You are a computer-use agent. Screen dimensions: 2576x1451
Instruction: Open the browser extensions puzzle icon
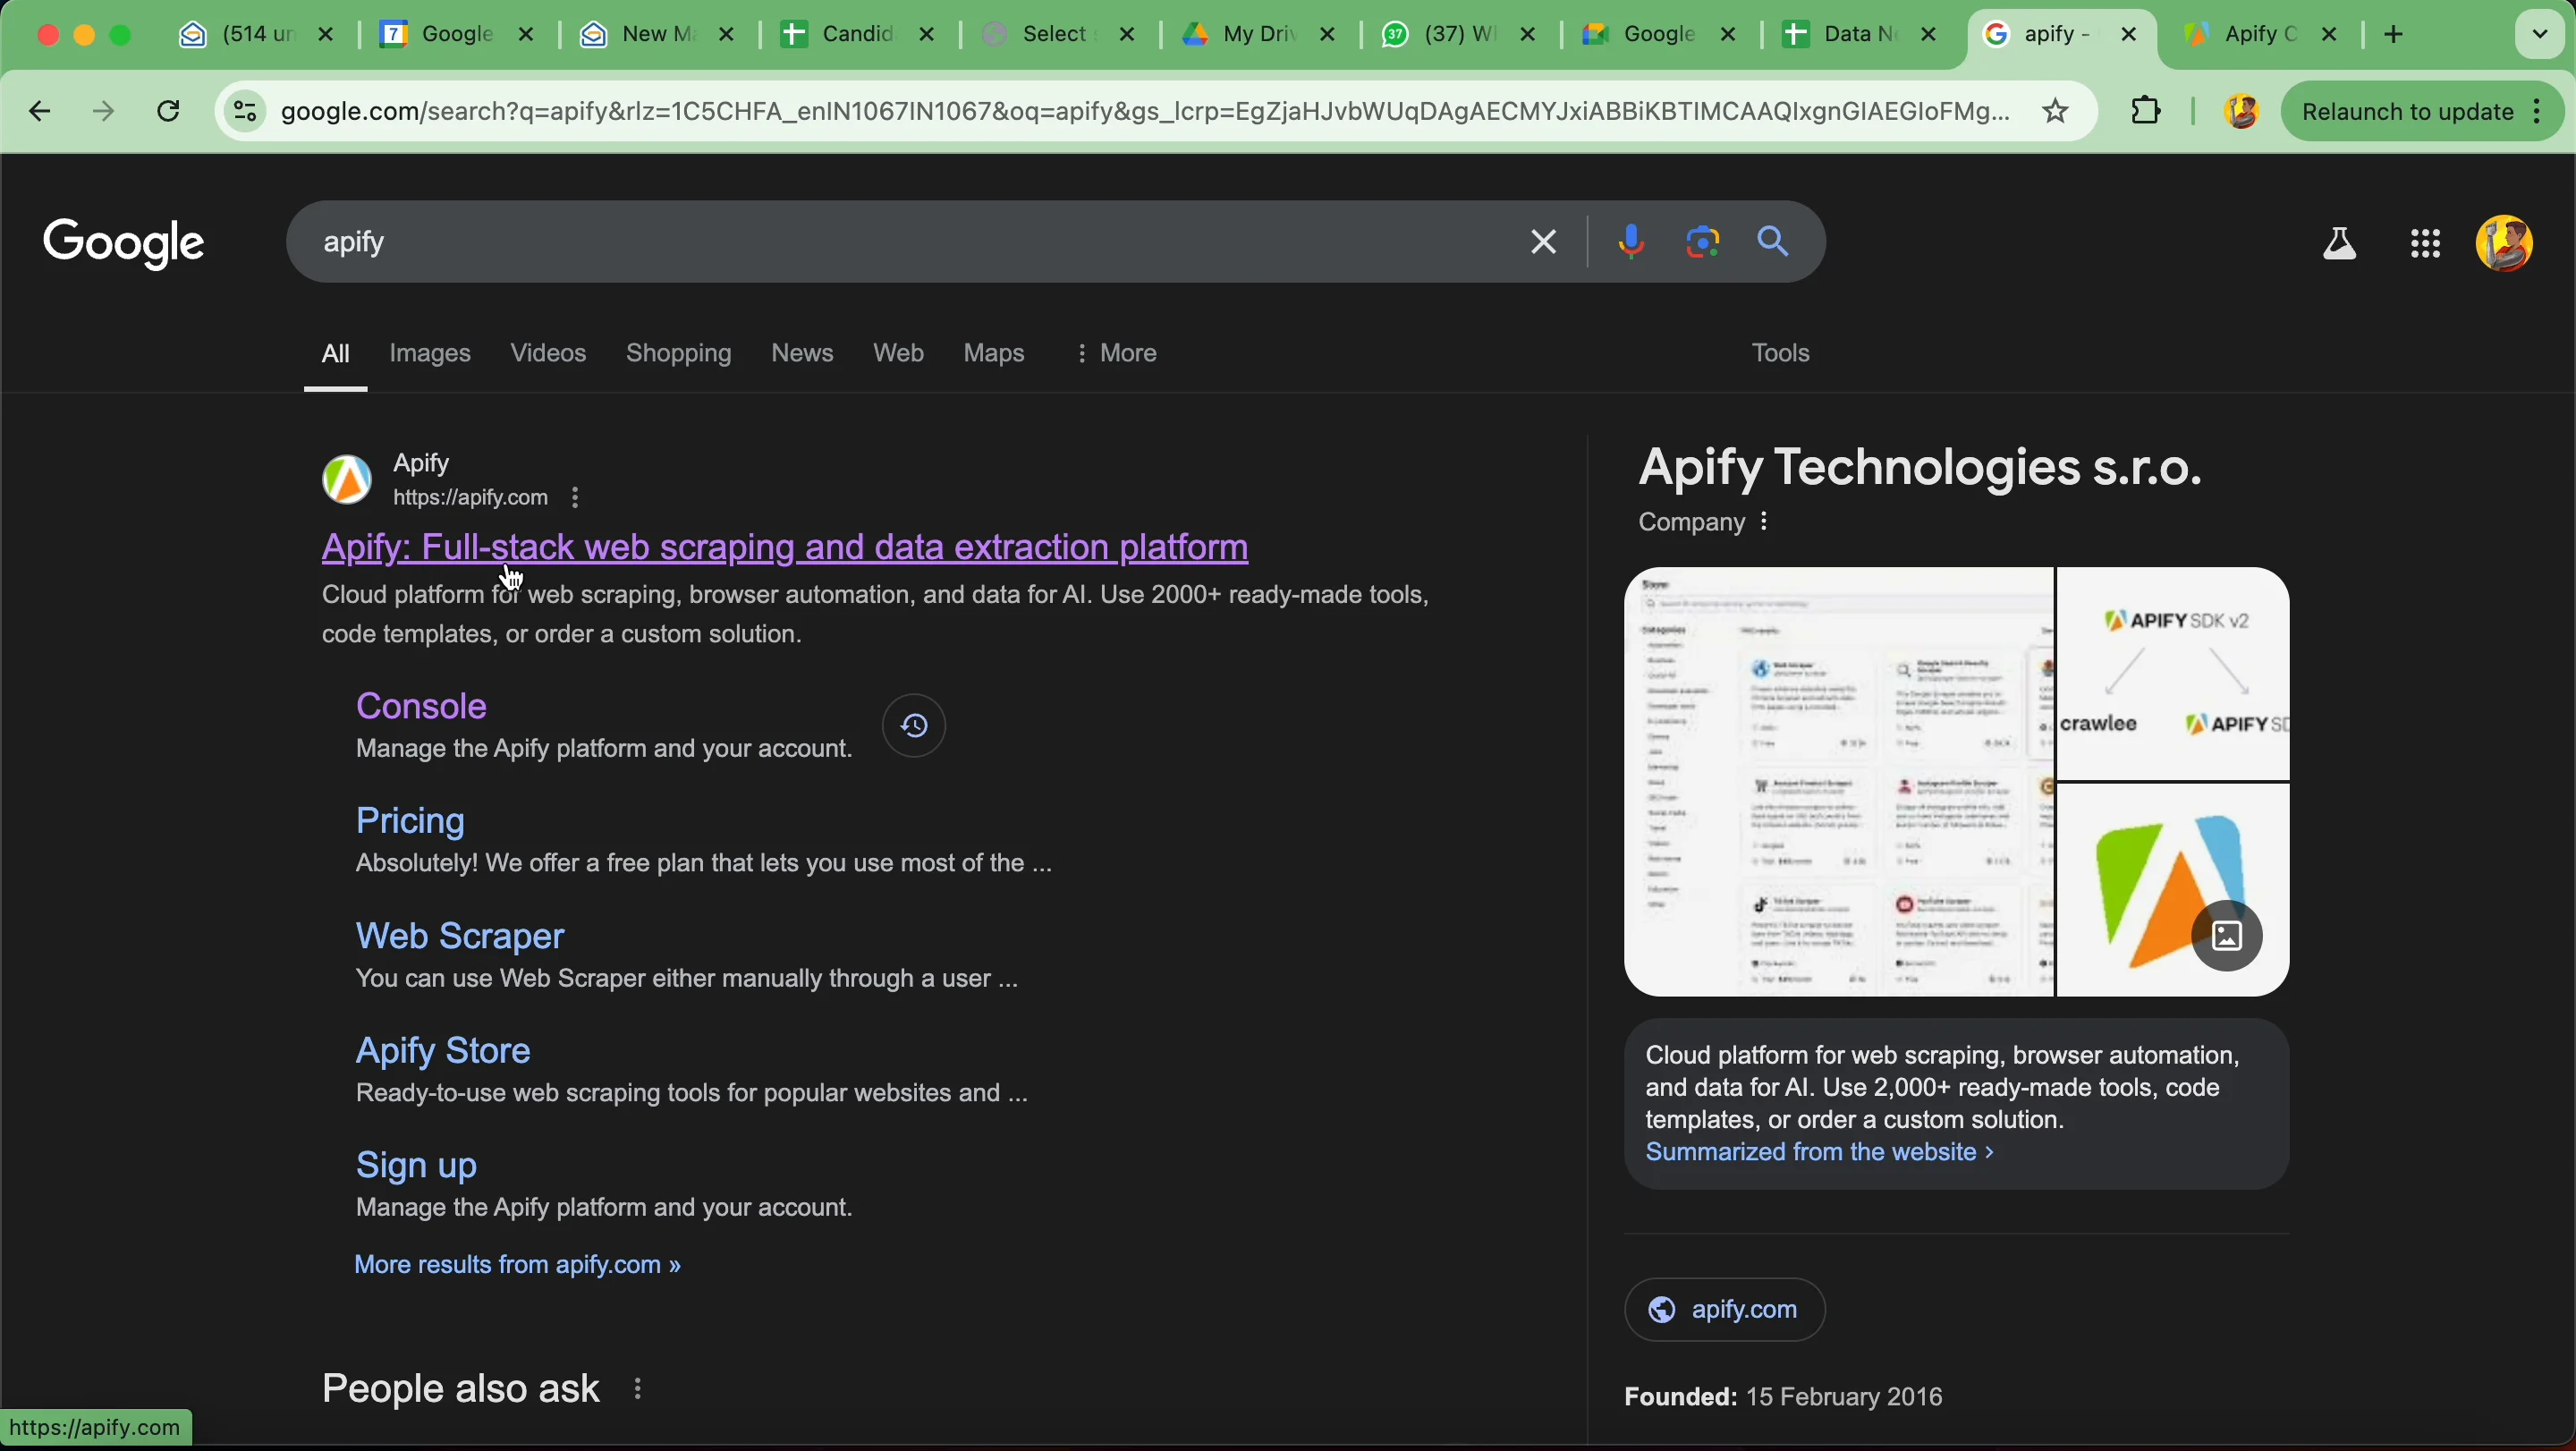2146,111
